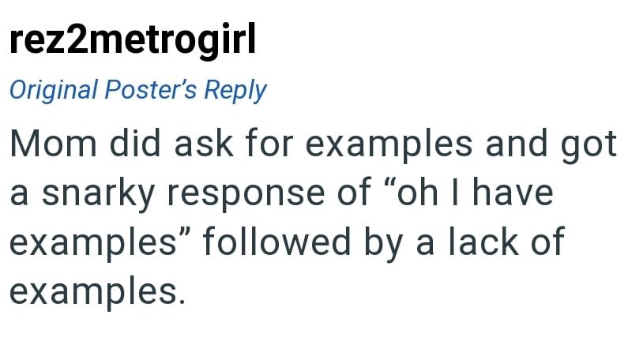This screenshot has width=632, height=352.
Task: Click the word "Reply" in the blue label
Action: click(x=235, y=91)
